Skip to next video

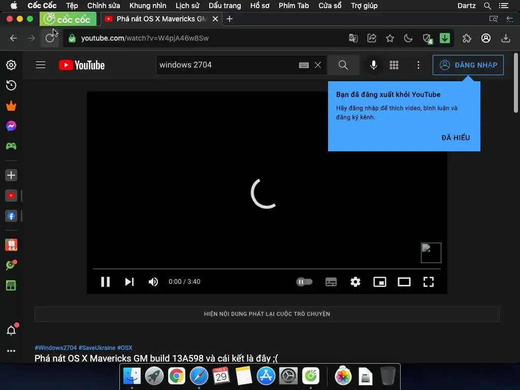(x=129, y=282)
